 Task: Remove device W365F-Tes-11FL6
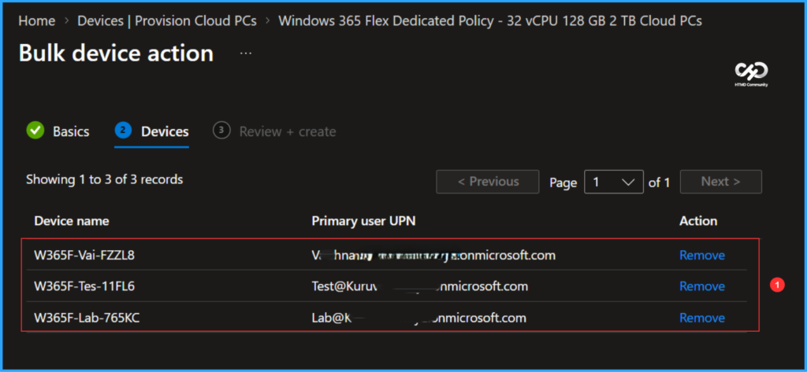[x=702, y=286]
